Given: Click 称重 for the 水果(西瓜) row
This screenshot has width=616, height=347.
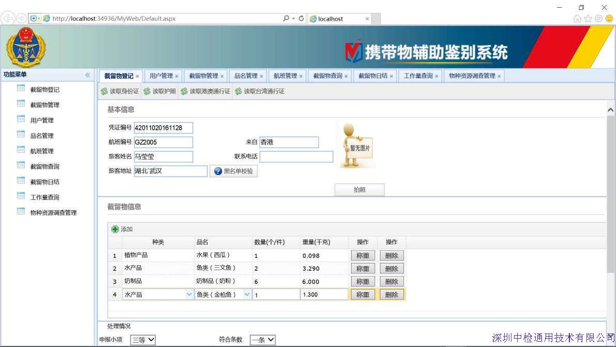Looking at the screenshot, I should pos(362,255).
